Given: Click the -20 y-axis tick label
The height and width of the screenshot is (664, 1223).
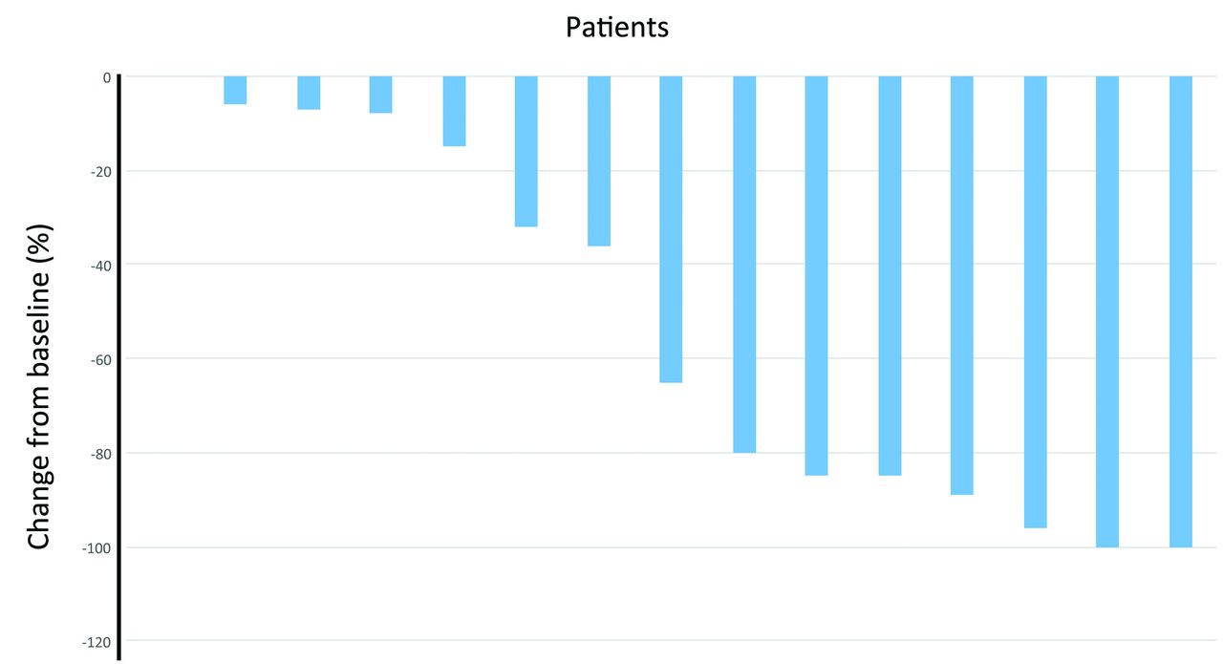Looking at the screenshot, I should [x=100, y=171].
